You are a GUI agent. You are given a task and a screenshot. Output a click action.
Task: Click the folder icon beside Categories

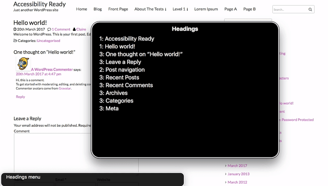coord(15,41)
